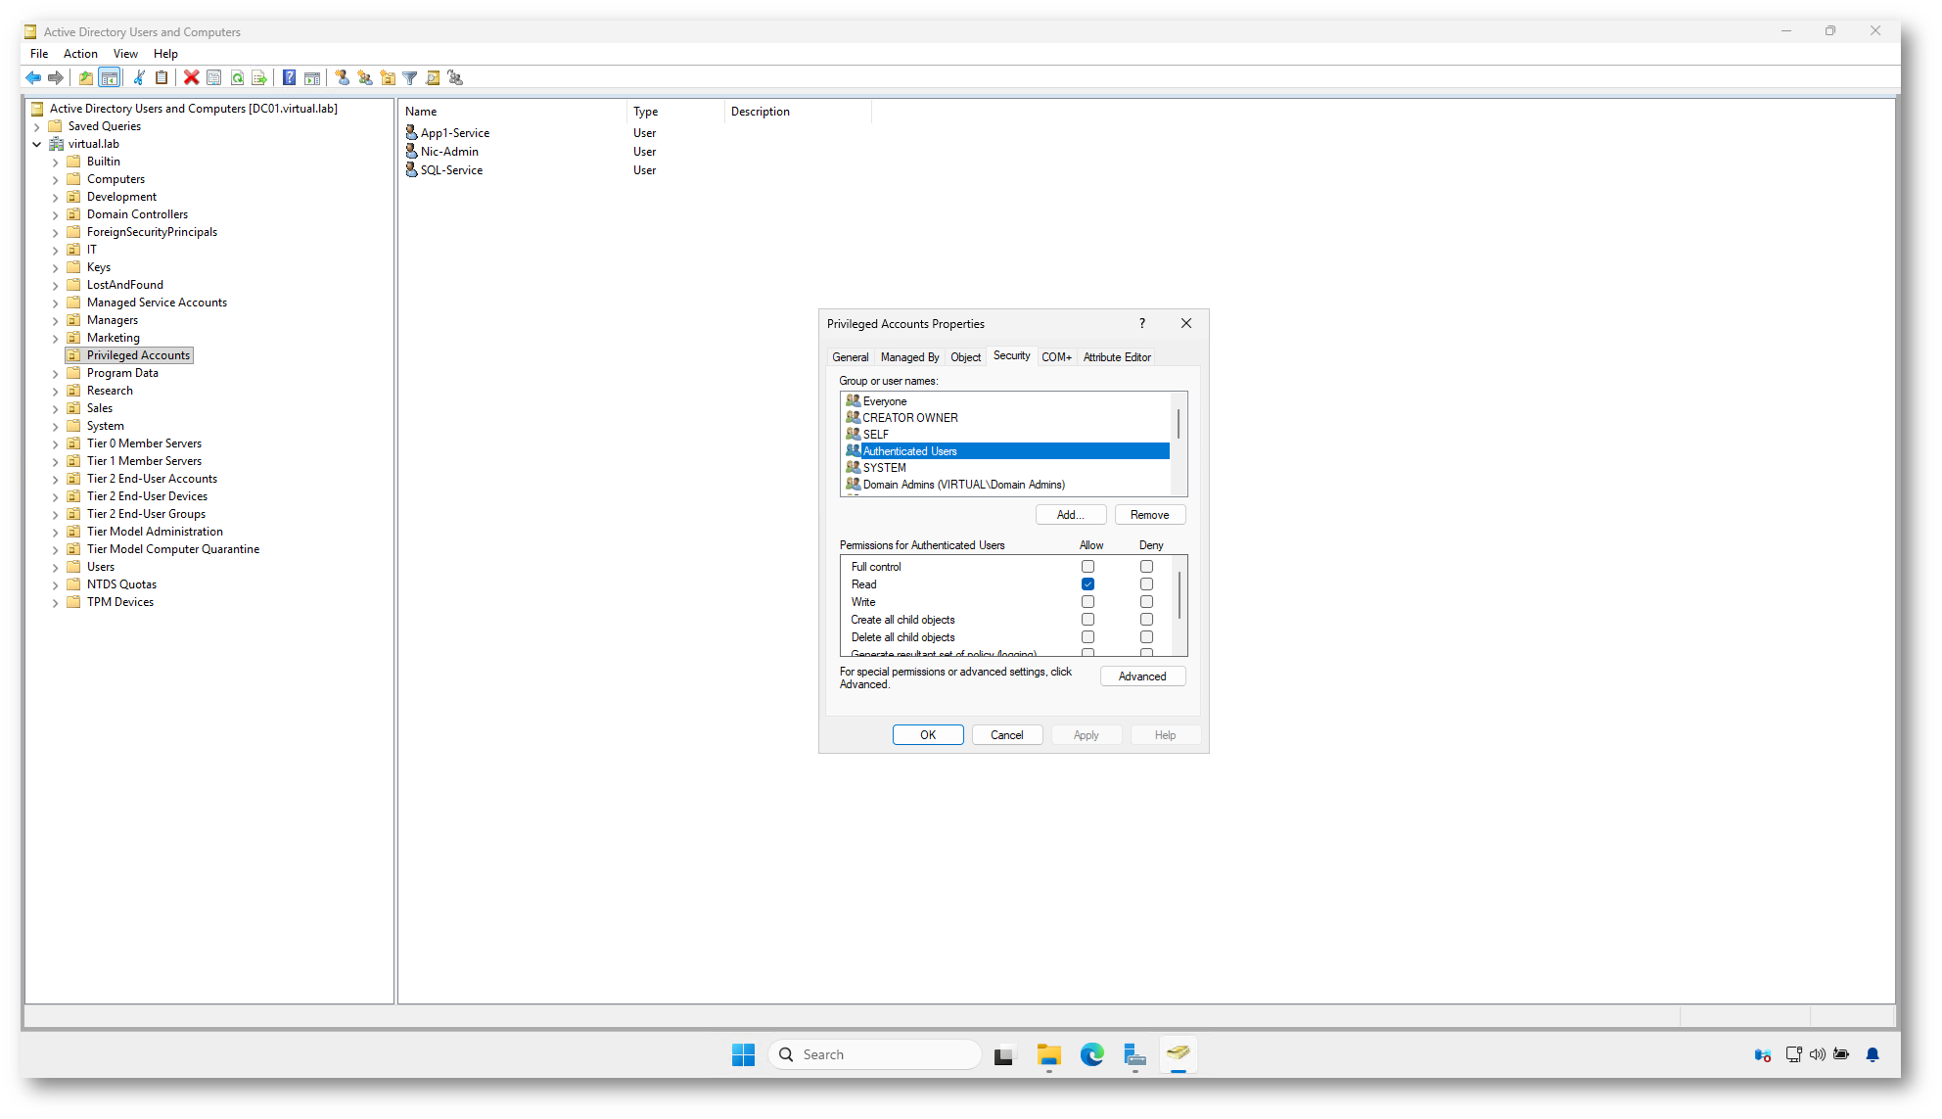Expand the Tier Model Administration OU
The width and height of the screenshot is (1942, 1119).
56,532
